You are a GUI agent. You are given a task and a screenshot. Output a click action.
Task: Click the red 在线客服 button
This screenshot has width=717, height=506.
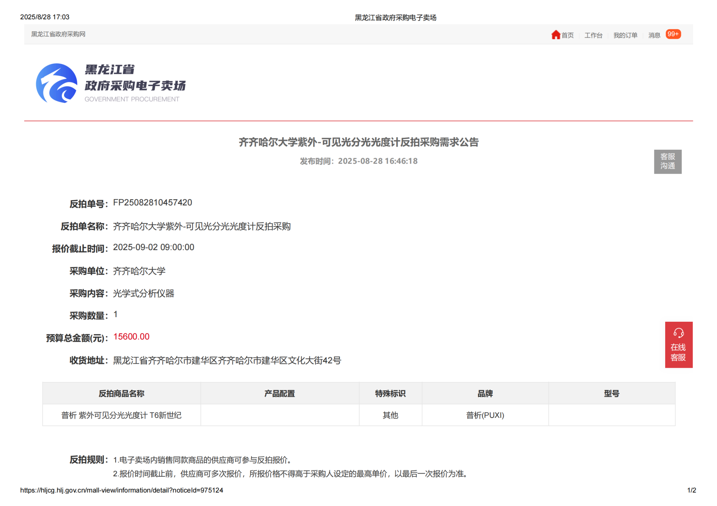[678, 352]
